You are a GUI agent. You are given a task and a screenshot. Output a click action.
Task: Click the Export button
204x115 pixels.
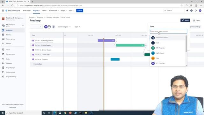[x=197, y=20]
